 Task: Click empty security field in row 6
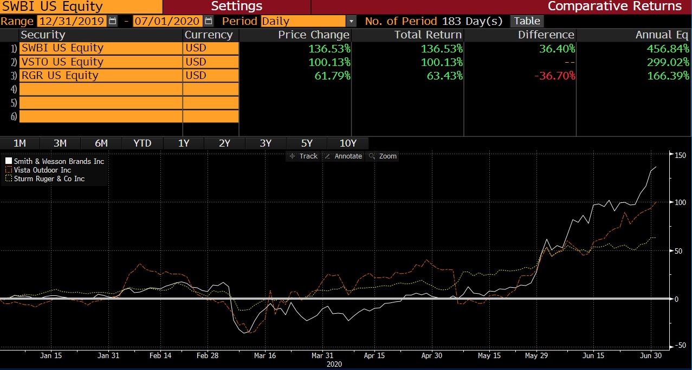pos(101,116)
